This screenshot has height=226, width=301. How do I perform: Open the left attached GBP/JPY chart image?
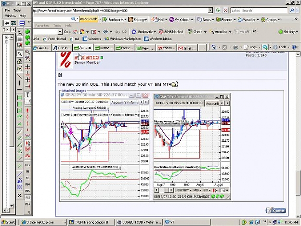pos(105,146)
